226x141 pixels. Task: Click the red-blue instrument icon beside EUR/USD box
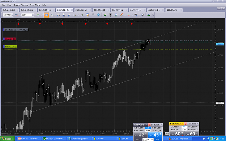(16, 15)
